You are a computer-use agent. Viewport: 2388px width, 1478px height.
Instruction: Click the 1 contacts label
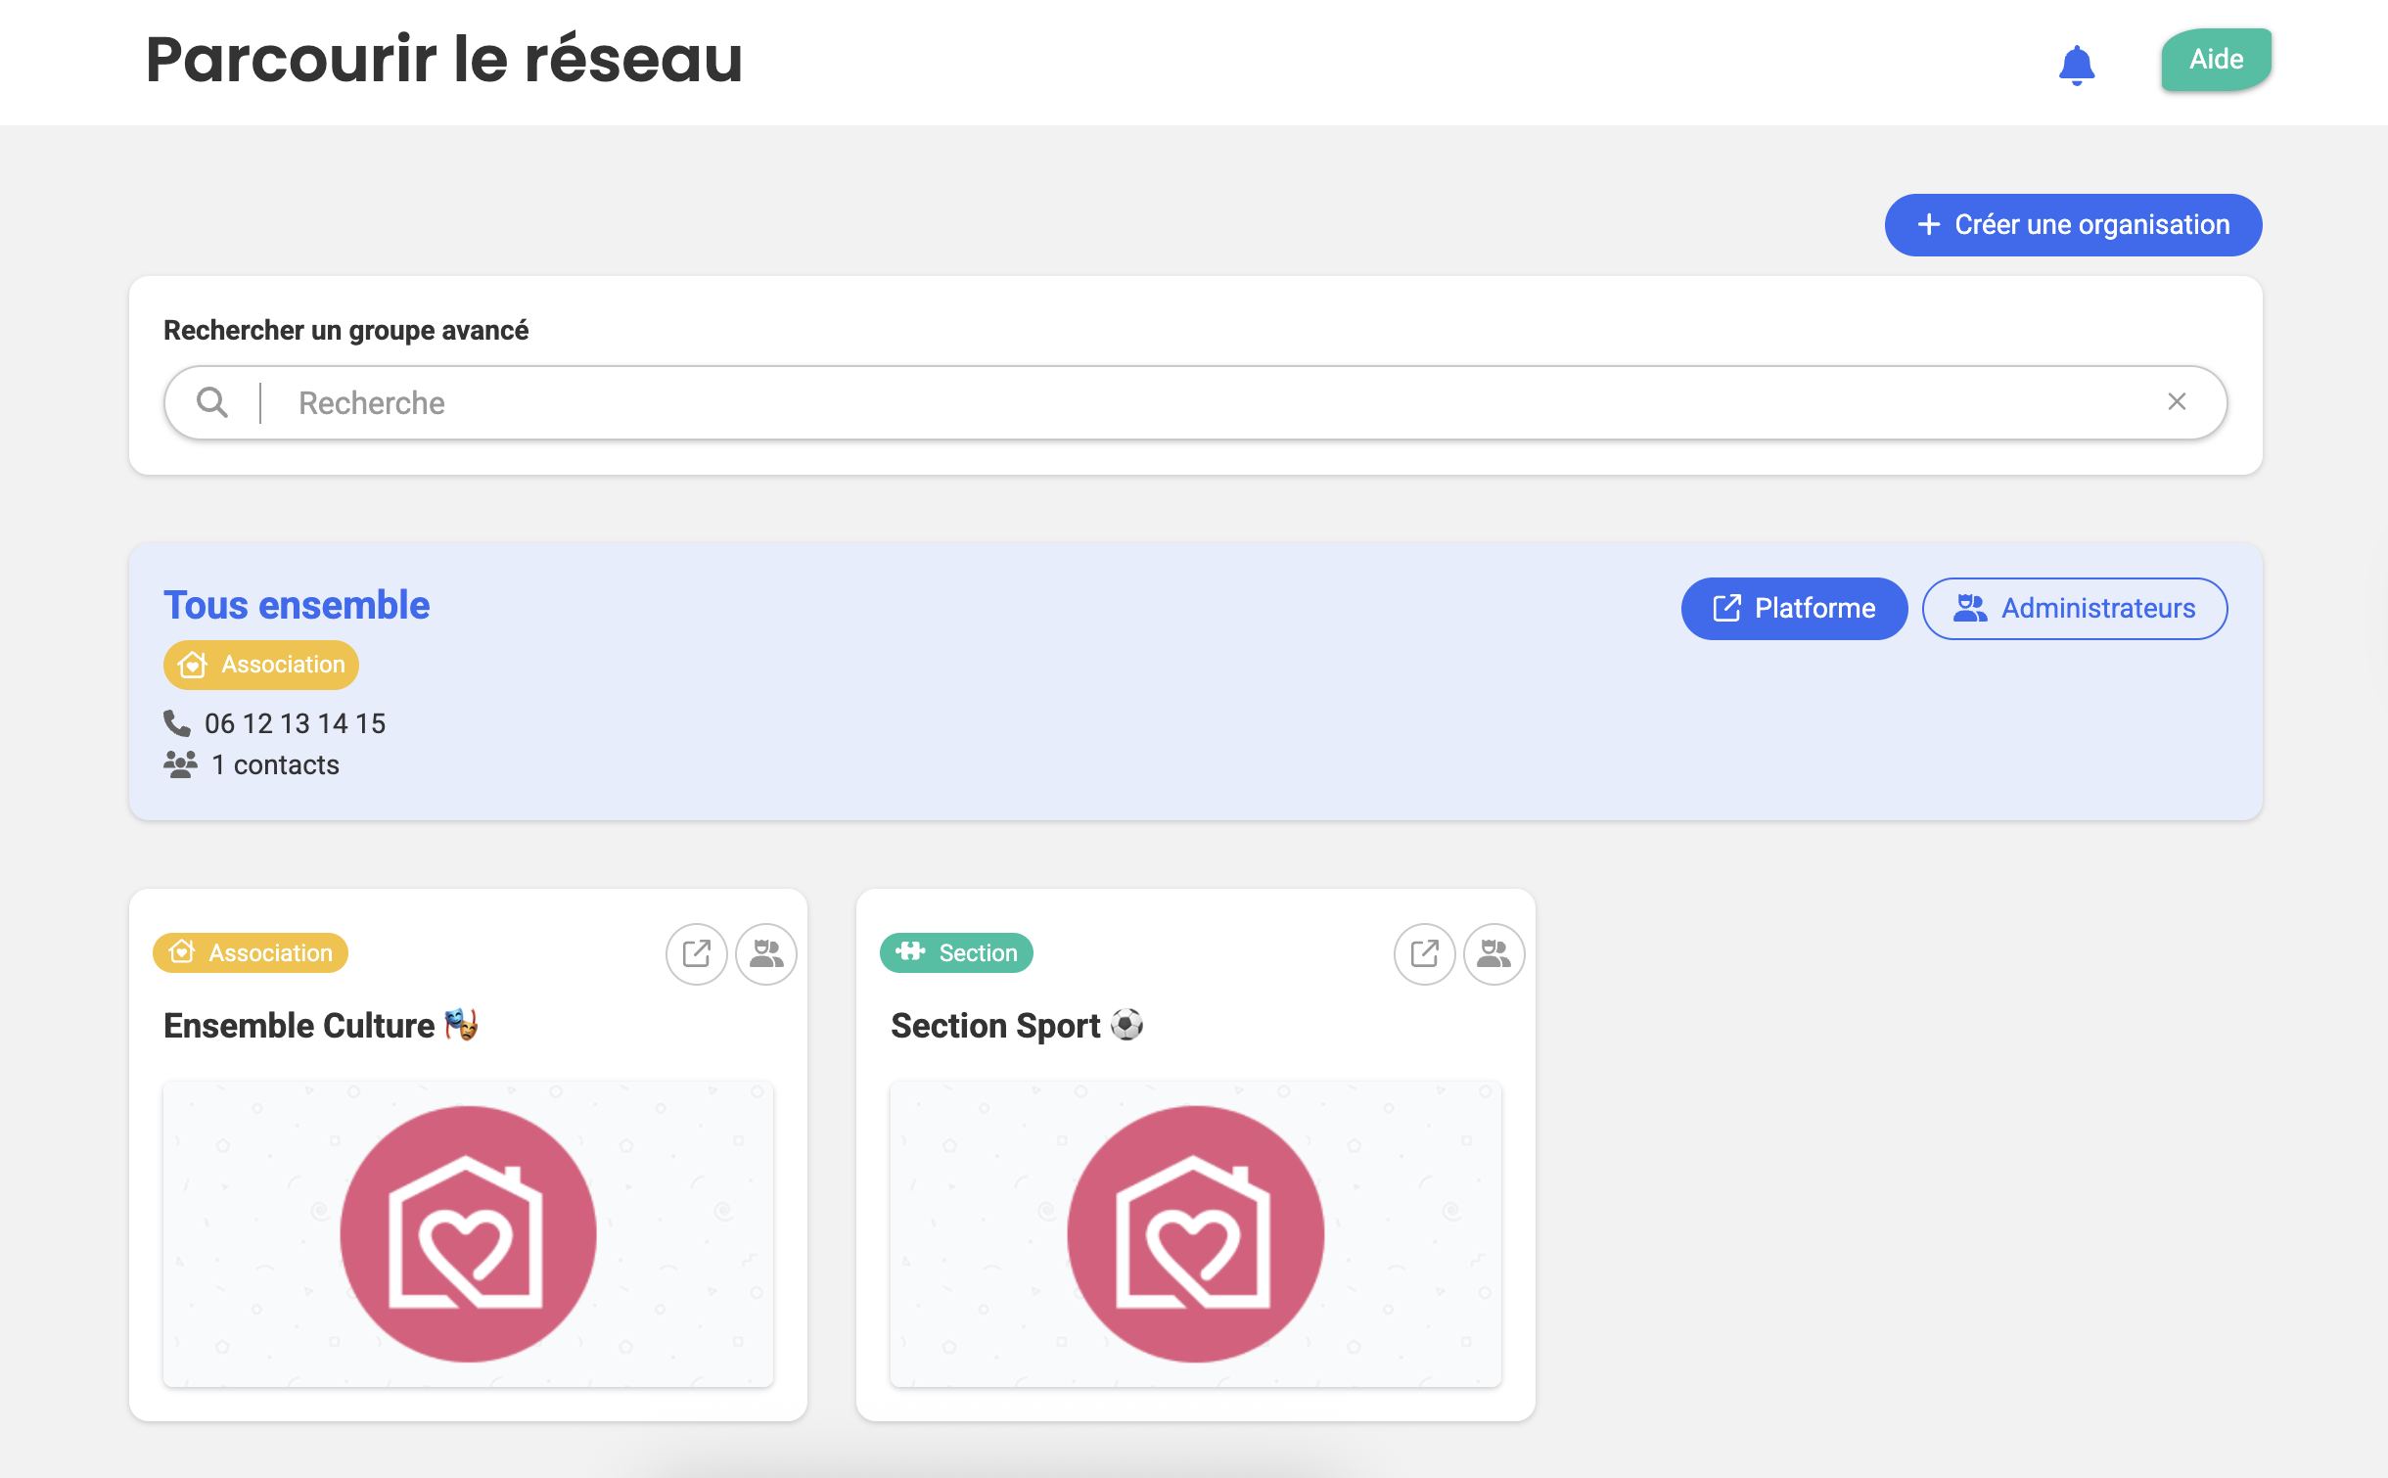tap(275, 764)
